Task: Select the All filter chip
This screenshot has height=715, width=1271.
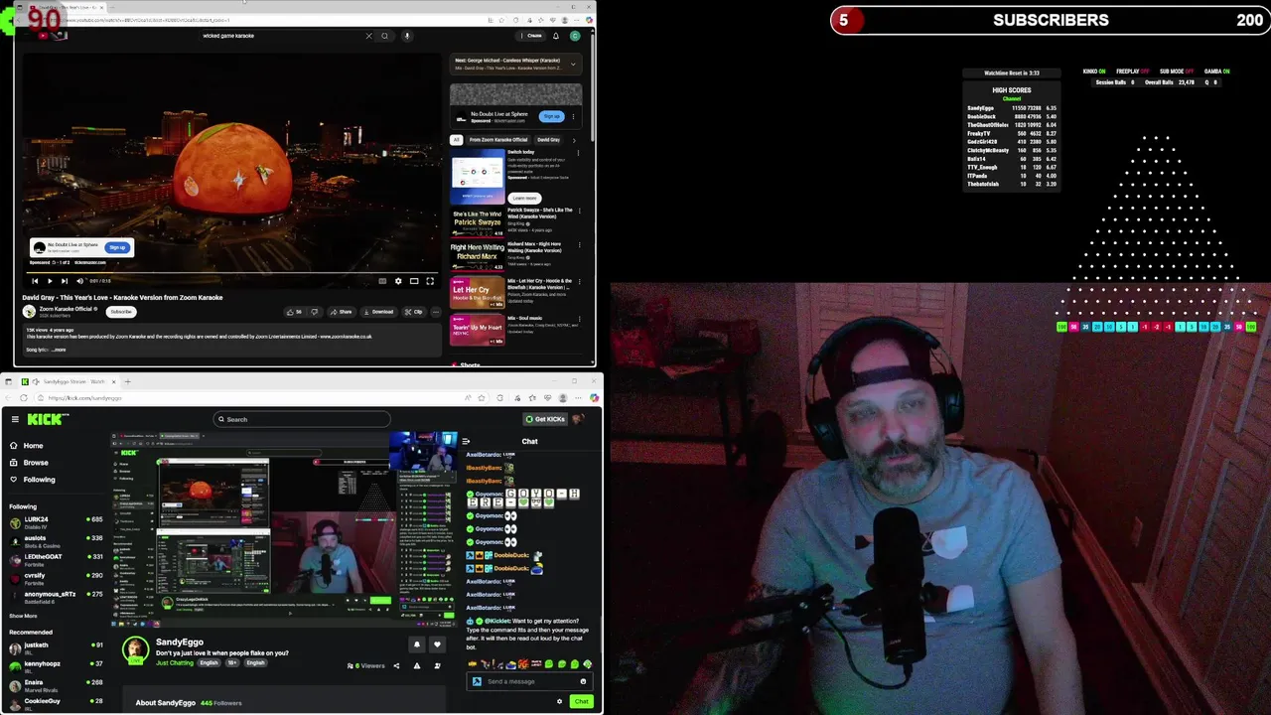Action: [x=457, y=140]
